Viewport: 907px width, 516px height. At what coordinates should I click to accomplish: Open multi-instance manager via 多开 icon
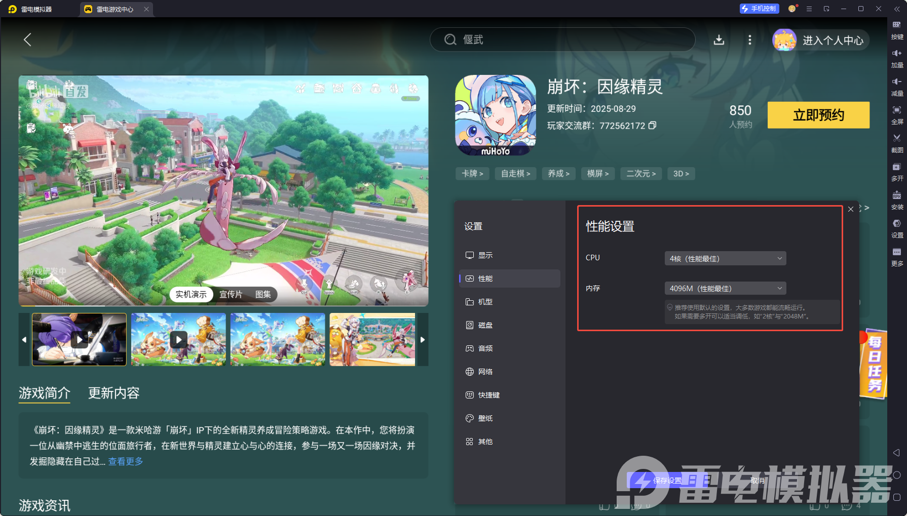tap(896, 171)
